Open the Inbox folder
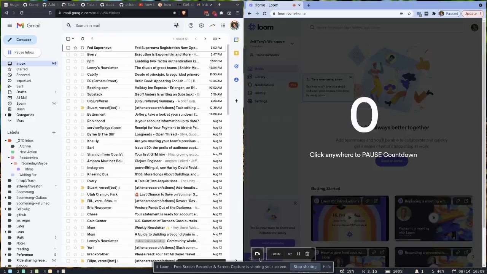This screenshot has width=487, height=274. 21,64
